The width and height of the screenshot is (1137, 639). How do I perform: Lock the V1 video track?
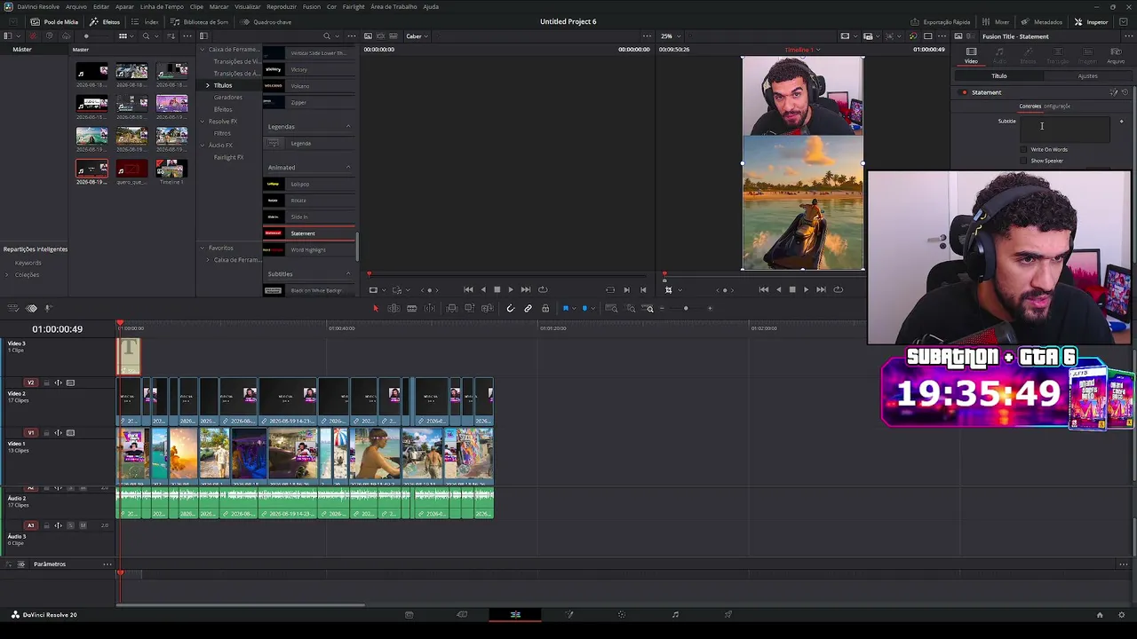pyautogui.click(x=45, y=433)
